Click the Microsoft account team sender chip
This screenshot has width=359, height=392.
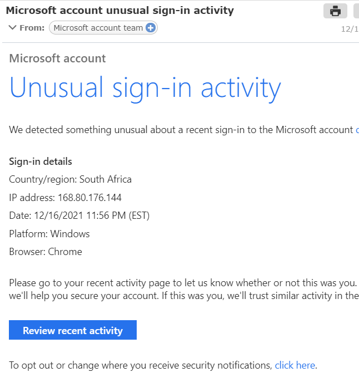click(x=98, y=28)
